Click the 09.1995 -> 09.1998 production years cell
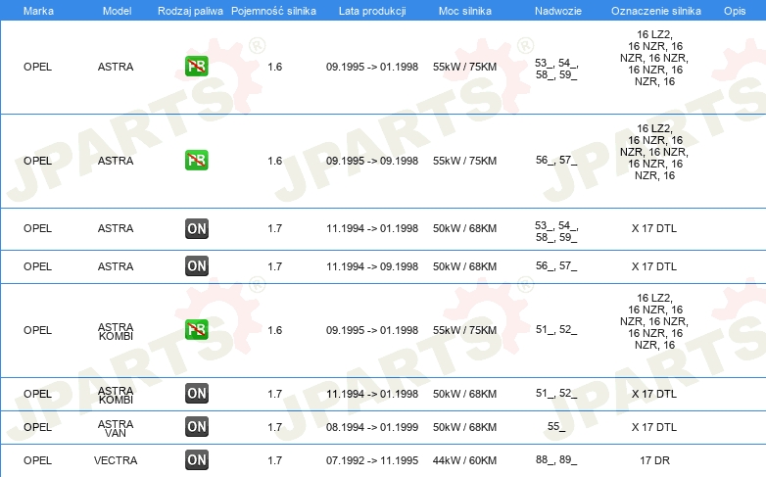 [372, 161]
